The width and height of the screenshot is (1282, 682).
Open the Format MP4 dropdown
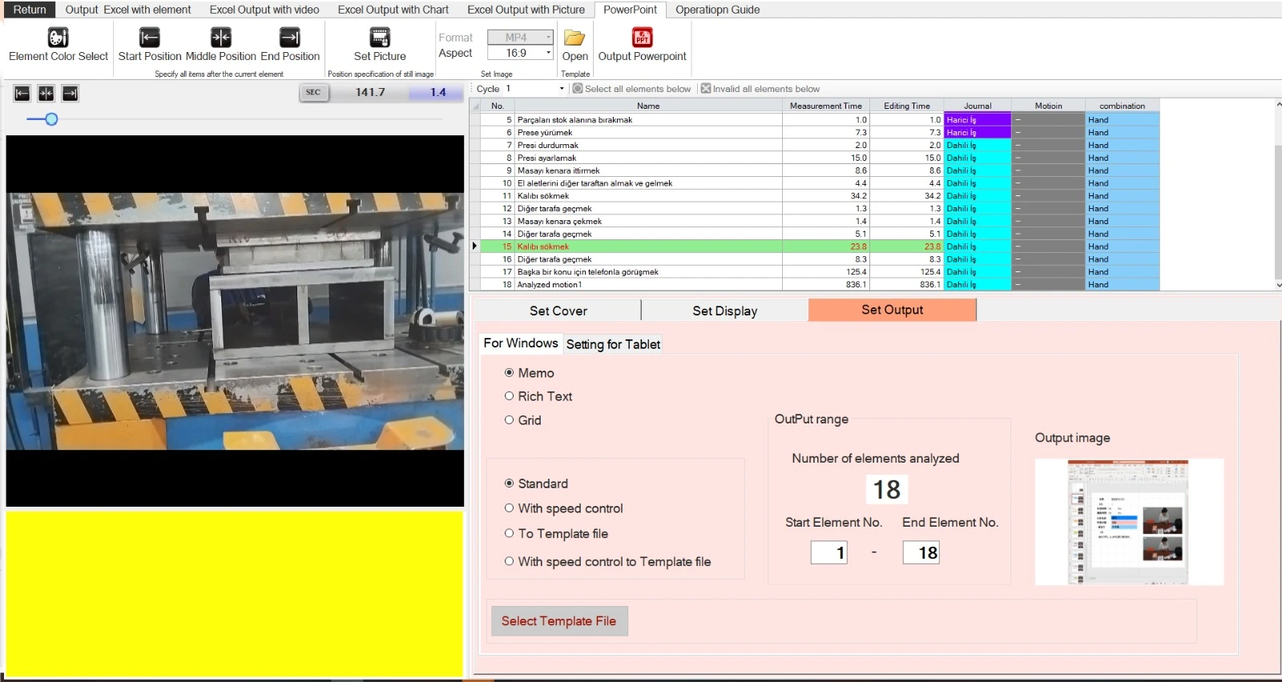(548, 38)
